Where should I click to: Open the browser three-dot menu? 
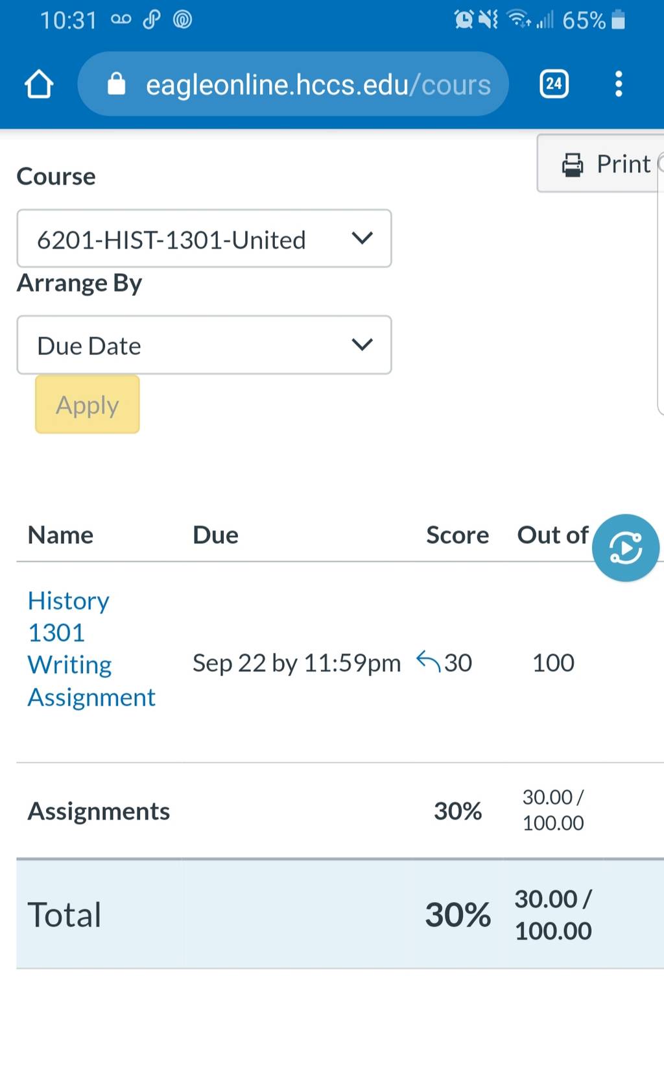pos(619,84)
